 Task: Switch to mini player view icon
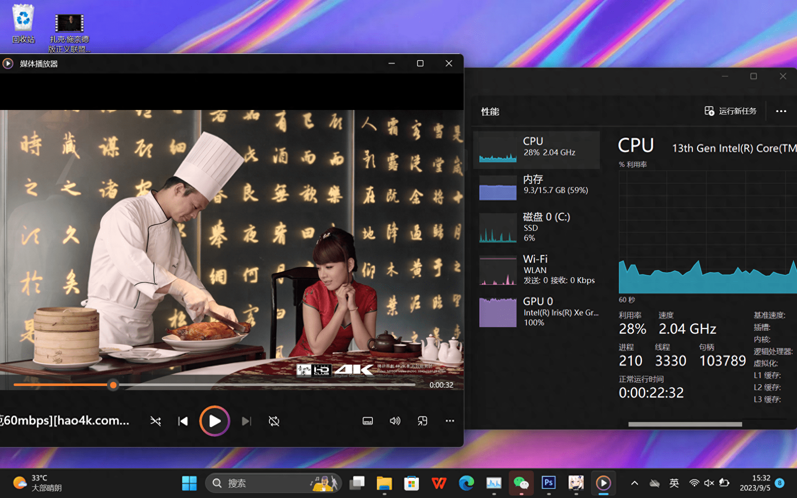[422, 421]
